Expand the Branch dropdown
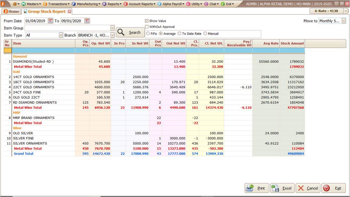 click(112, 35)
